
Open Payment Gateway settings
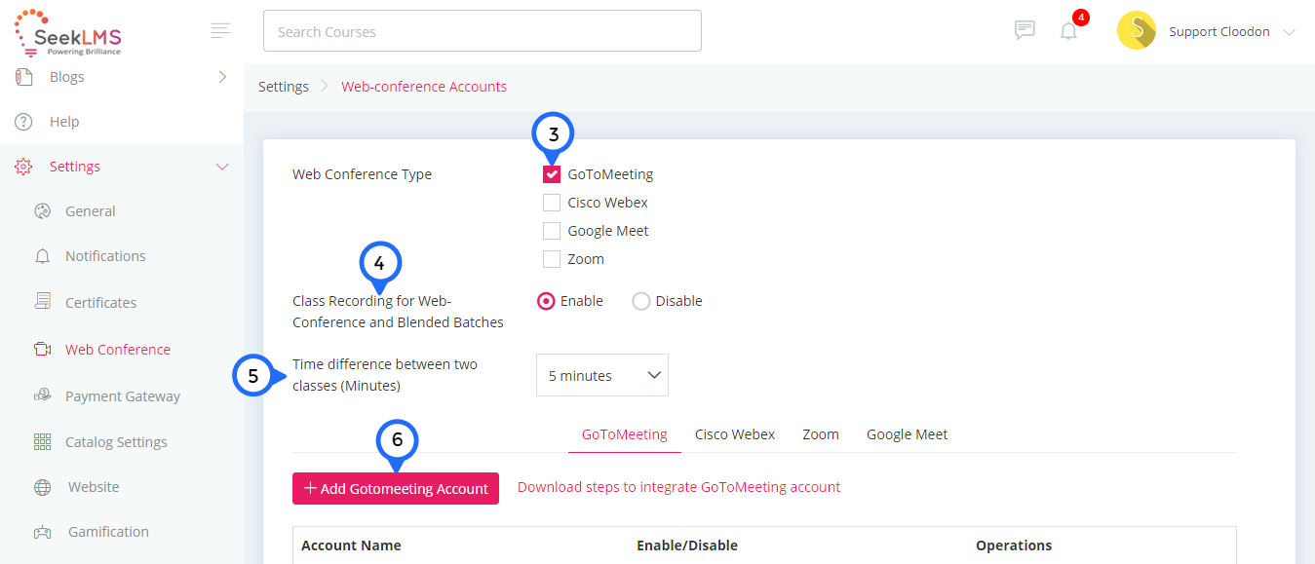123,396
